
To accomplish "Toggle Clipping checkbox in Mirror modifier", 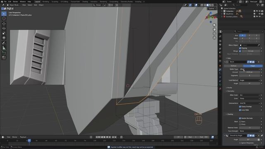I will pyautogui.click(x=240, y=48).
